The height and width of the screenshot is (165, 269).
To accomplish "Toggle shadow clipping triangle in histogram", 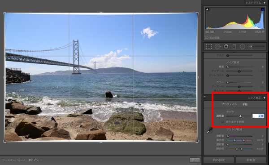I will click(x=207, y=9).
